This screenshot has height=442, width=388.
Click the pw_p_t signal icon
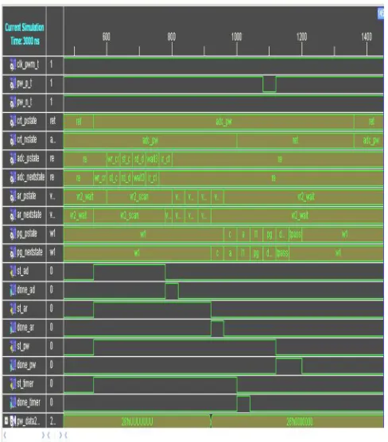click(13, 83)
